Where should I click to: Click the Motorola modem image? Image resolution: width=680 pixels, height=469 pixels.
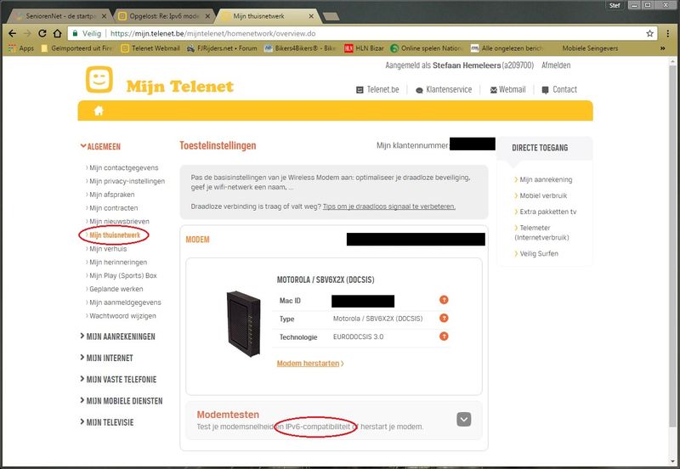244,324
